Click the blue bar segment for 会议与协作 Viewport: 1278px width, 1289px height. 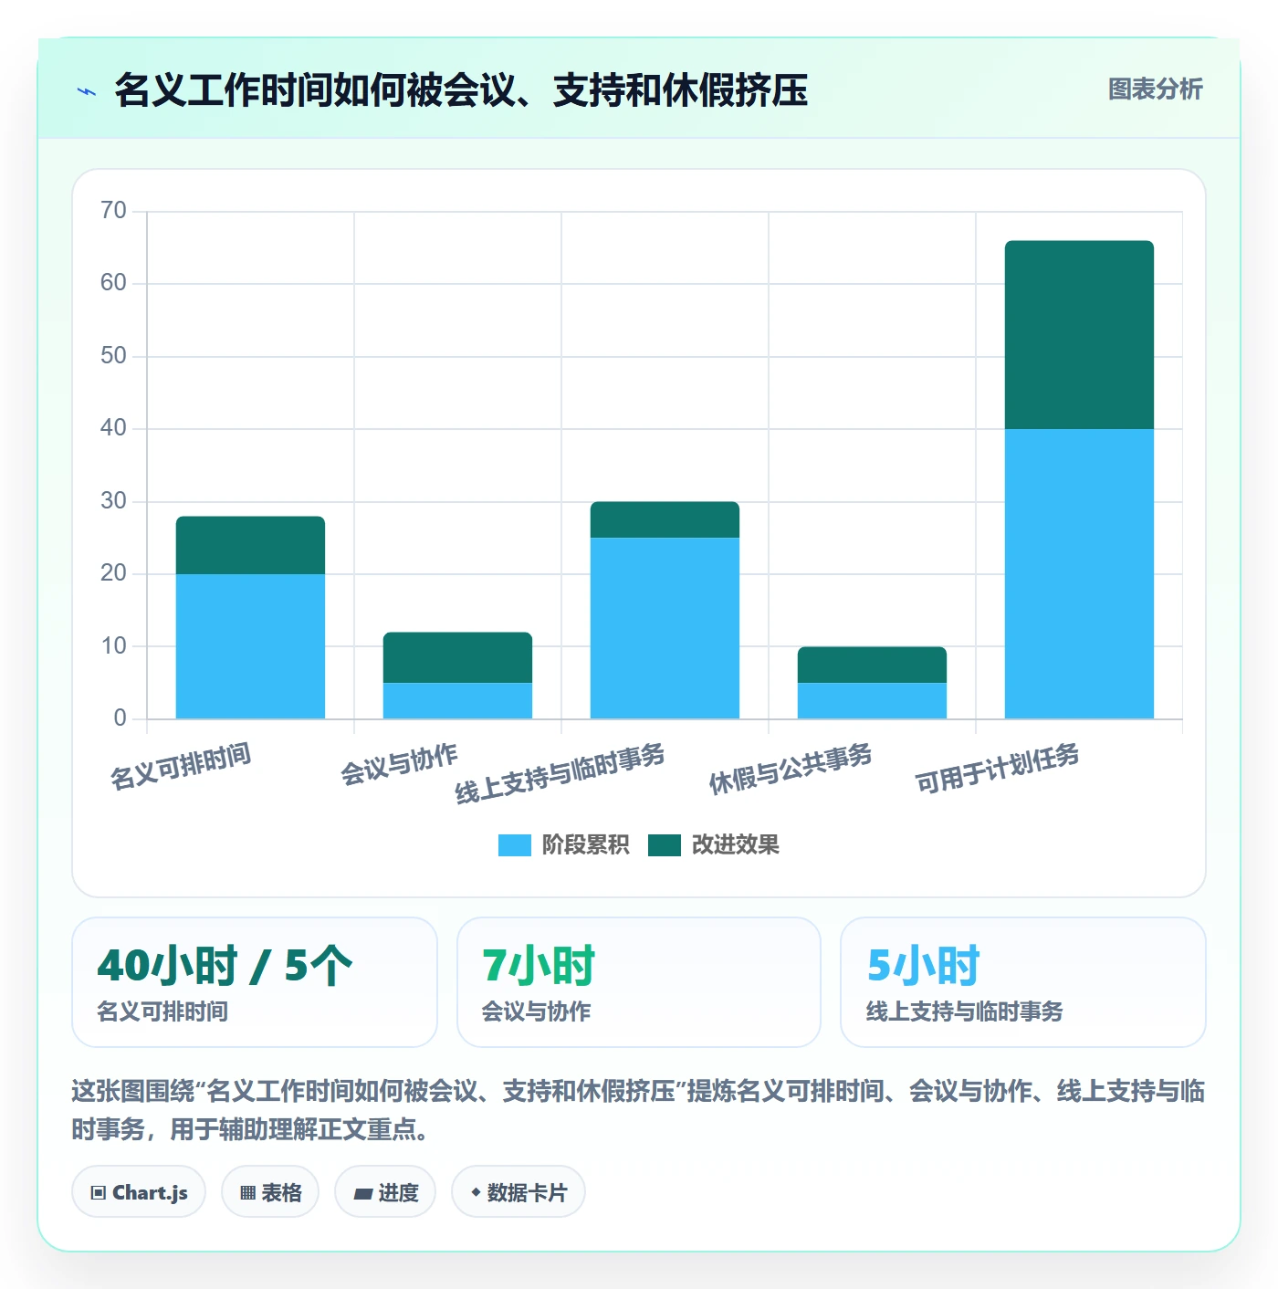tap(457, 701)
